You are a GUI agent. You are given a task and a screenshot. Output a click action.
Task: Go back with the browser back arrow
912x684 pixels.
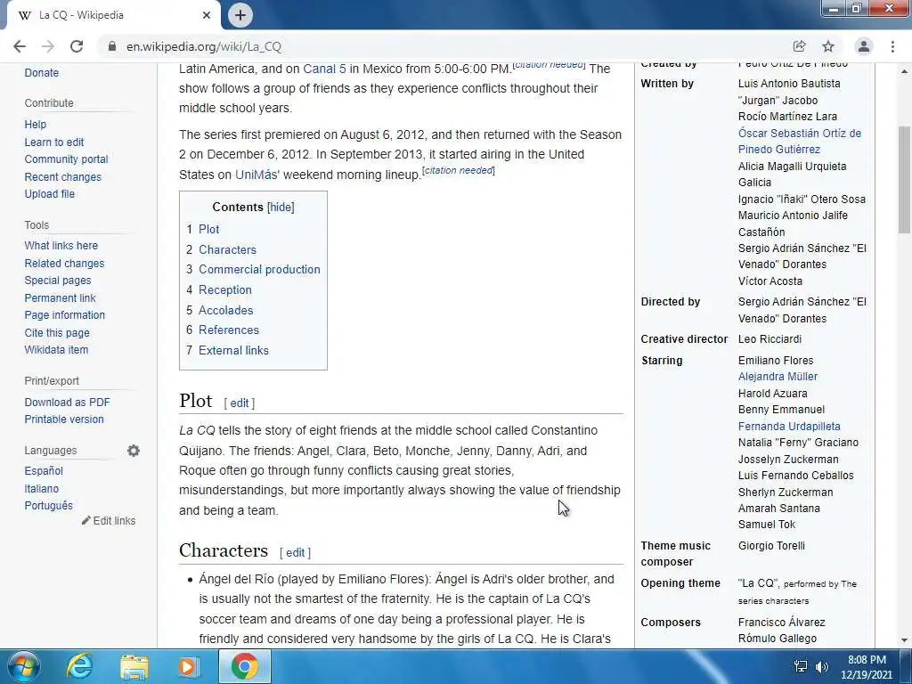(20, 46)
